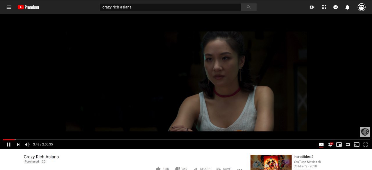The width and height of the screenshot is (372, 170).
Task: Open the player settings gear
Action: pos(330,145)
